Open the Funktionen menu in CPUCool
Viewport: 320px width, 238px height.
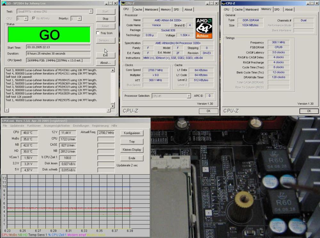34,126
